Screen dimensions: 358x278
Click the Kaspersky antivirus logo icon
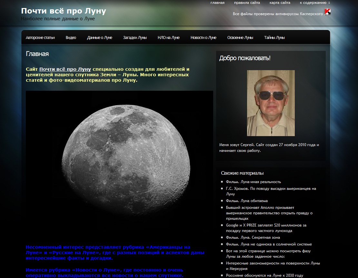tap(327, 12)
